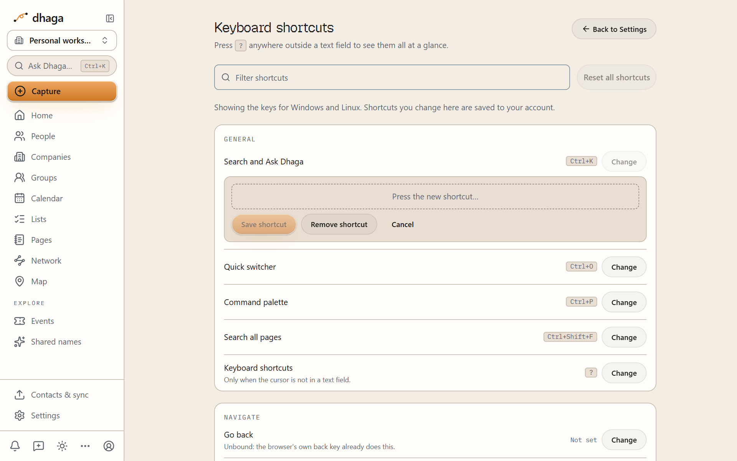Open the Pages section
Image resolution: width=737 pixels, height=461 pixels.
62,240
